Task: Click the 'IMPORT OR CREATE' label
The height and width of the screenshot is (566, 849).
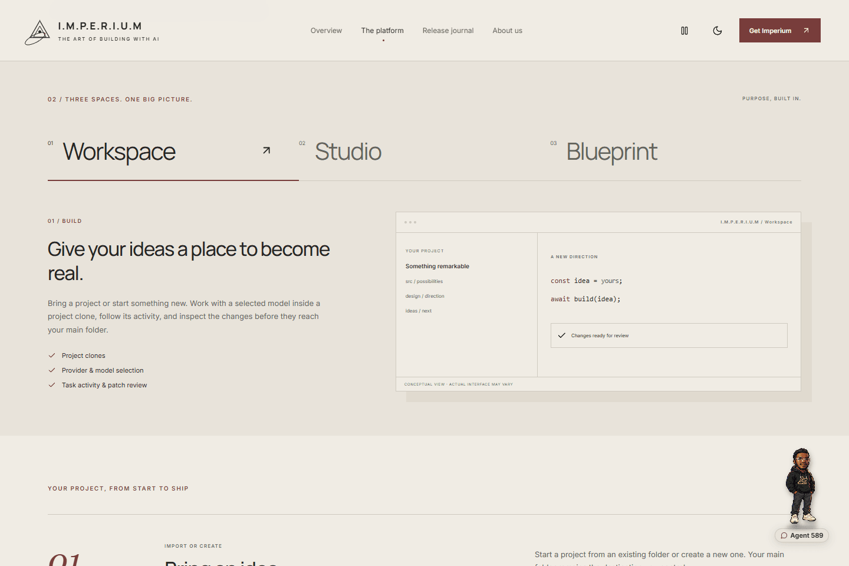Action: [x=193, y=546]
